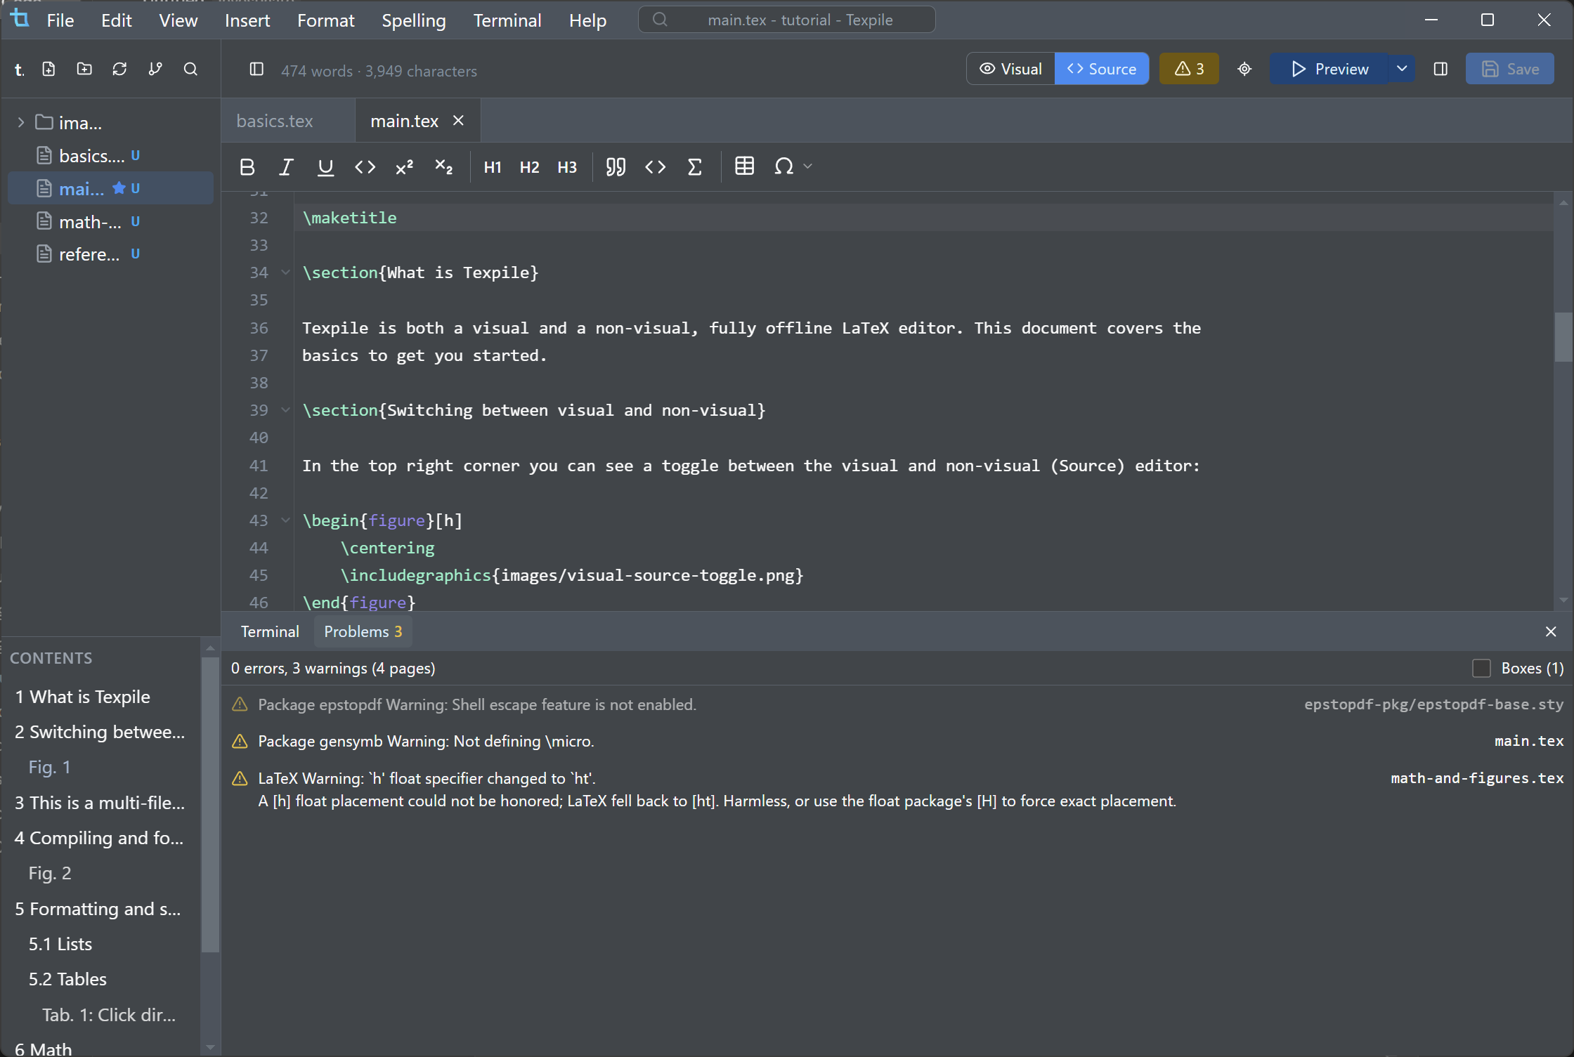Create new folder icon in sidebar header
Screen dimensions: 1574x1057
pyautogui.click(x=84, y=69)
